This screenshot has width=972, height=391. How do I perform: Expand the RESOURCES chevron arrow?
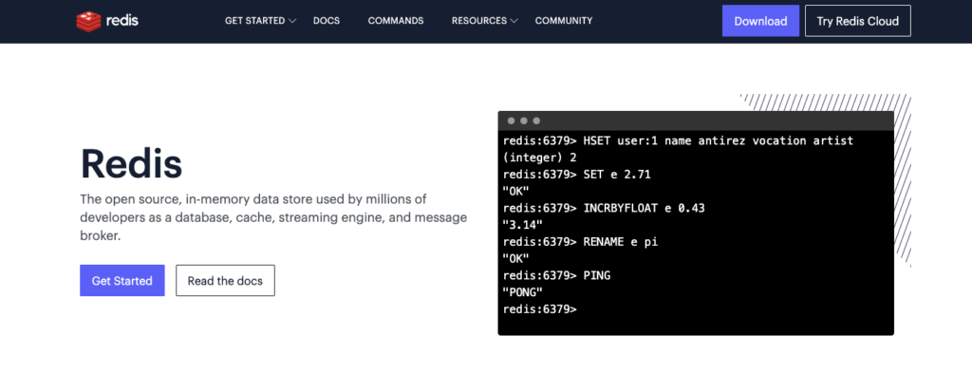pos(514,21)
